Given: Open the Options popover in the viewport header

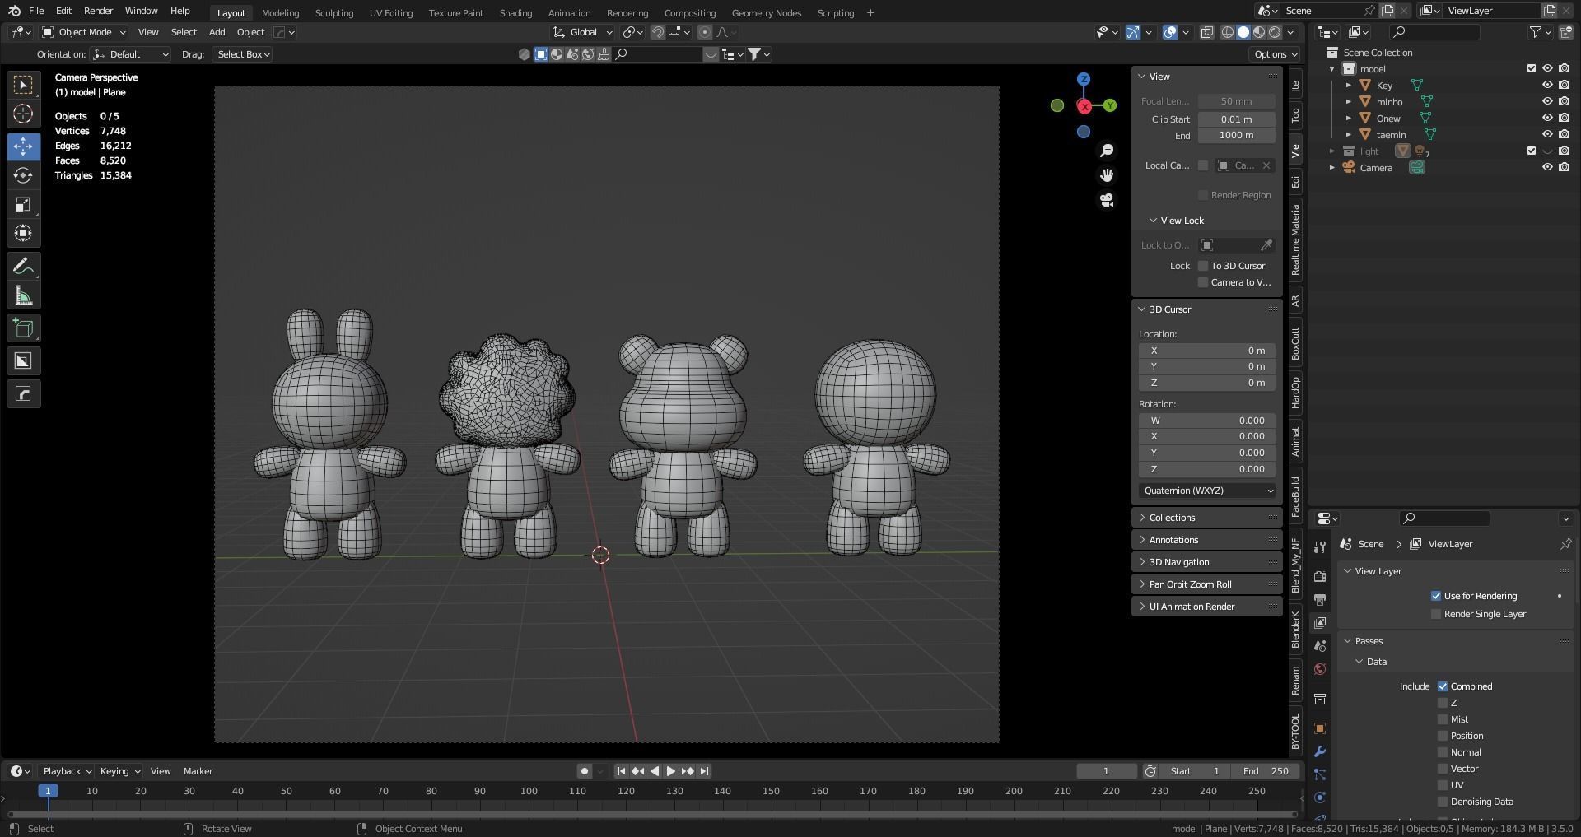Looking at the screenshot, I should (x=1275, y=54).
